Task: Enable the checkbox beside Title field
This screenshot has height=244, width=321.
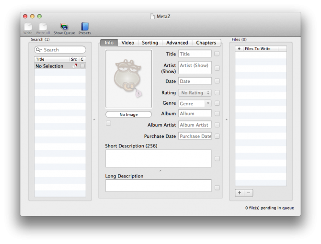Action: pyautogui.click(x=217, y=54)
